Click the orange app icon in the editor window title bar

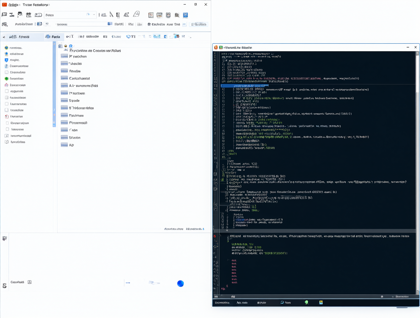(216, 48)
